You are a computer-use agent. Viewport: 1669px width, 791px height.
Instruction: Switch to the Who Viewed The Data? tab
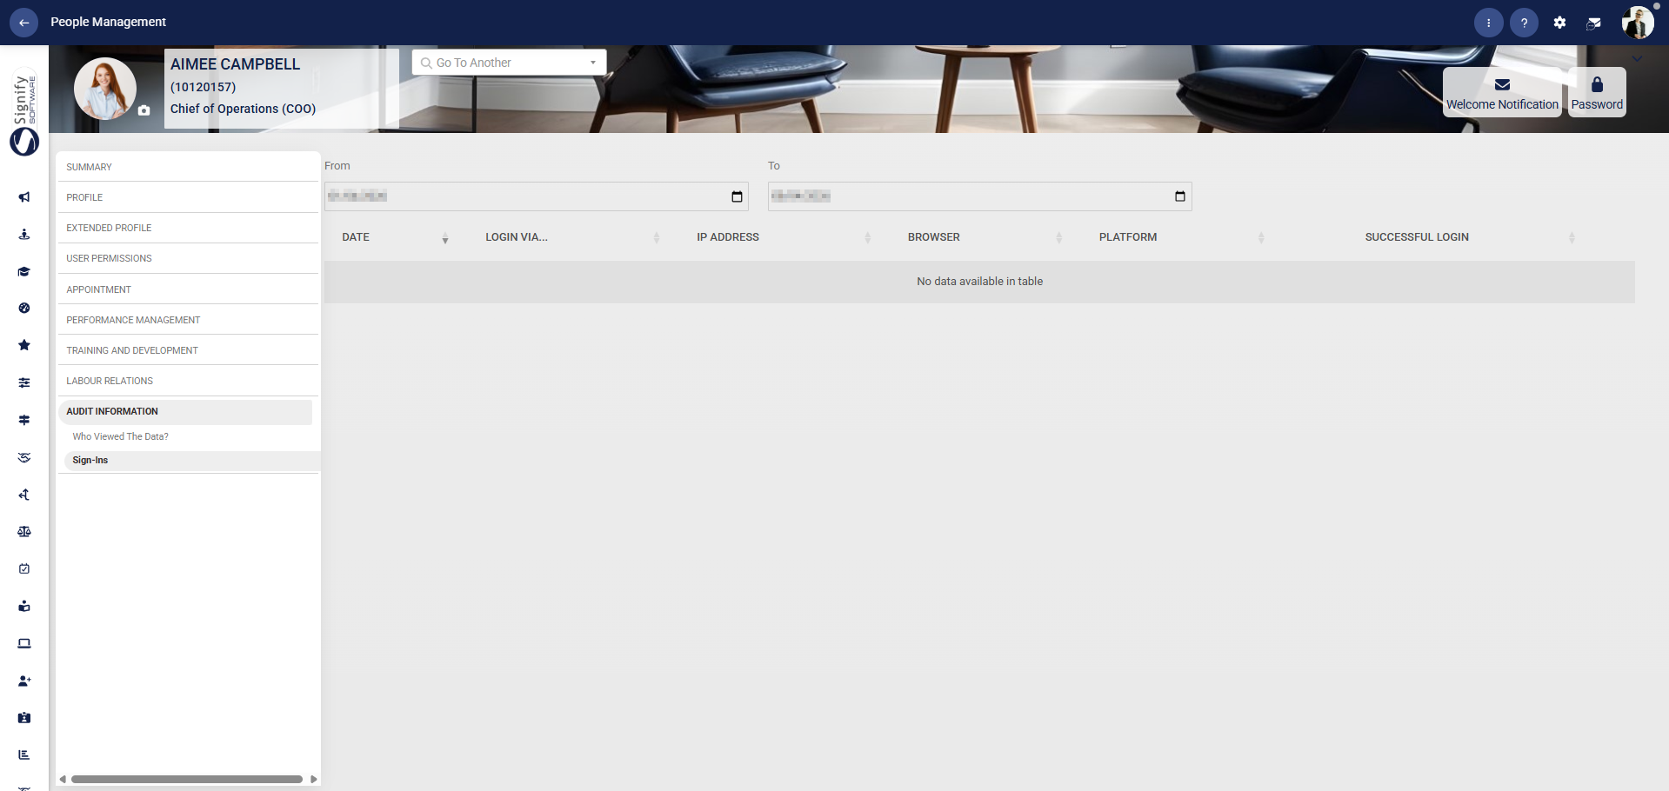point(120,435)
